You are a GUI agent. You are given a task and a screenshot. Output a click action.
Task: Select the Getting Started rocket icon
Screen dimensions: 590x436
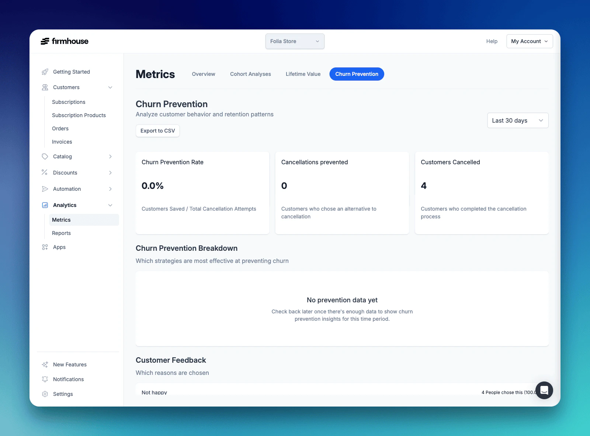tap(45, 72)
